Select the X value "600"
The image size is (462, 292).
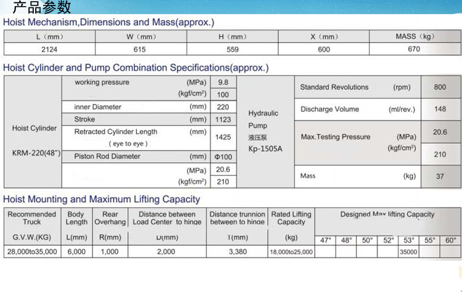pos(324,49)
